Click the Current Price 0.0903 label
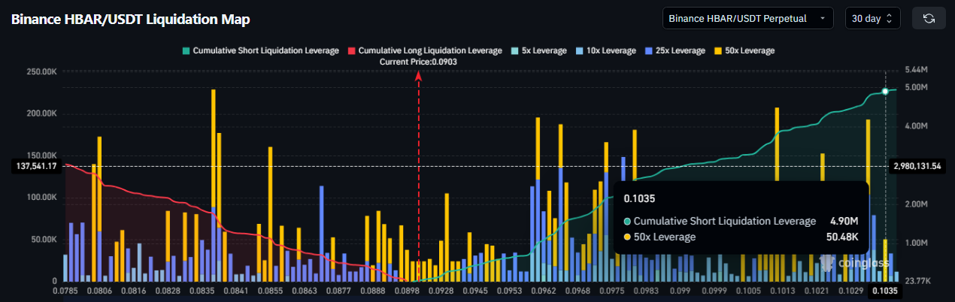 (x=418, y=62)
